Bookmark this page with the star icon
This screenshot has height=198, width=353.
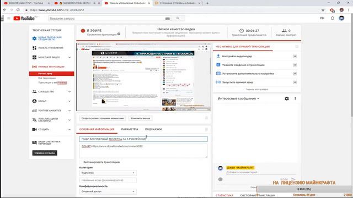(323, 10)
